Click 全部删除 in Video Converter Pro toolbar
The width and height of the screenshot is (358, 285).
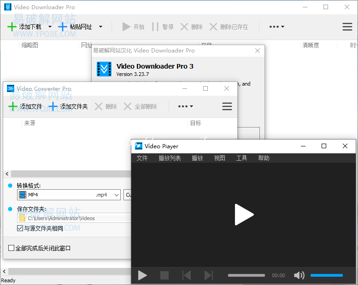(140, 106)
